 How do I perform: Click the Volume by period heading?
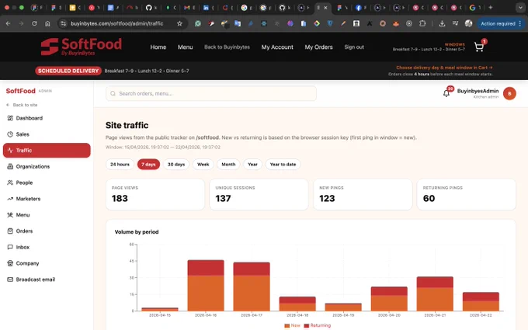[x=137, y=232]
